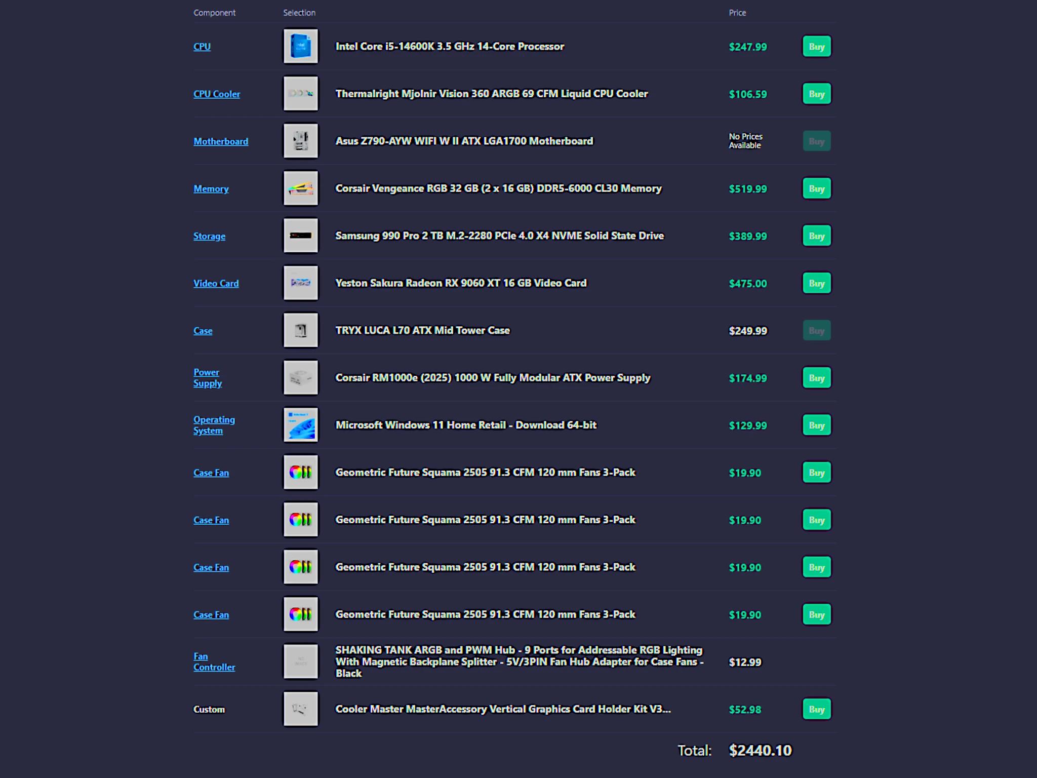
Task: Click the $106.59 cooler price
Action: 748,94
